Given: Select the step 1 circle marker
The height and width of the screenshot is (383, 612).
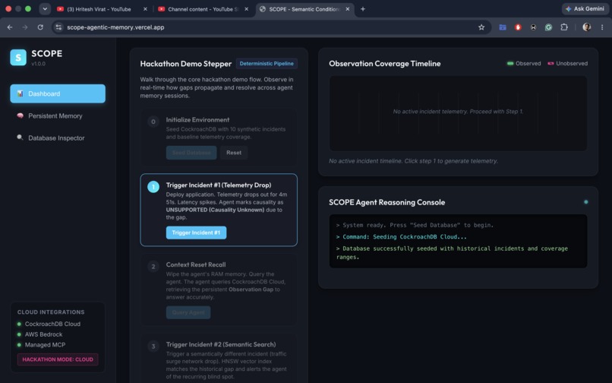Looking at the screenshot, I should [x=153, y=187].
